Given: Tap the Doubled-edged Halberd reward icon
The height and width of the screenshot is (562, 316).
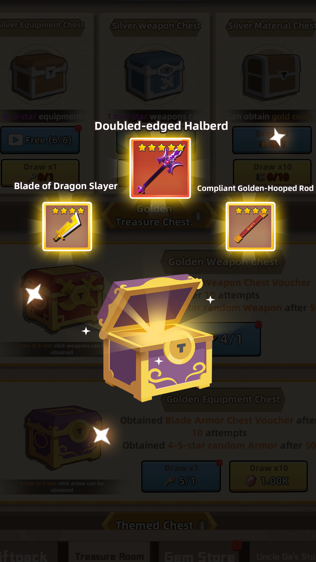Looking at the screenshot, I should pyautogui.click(x=160, y=168).
